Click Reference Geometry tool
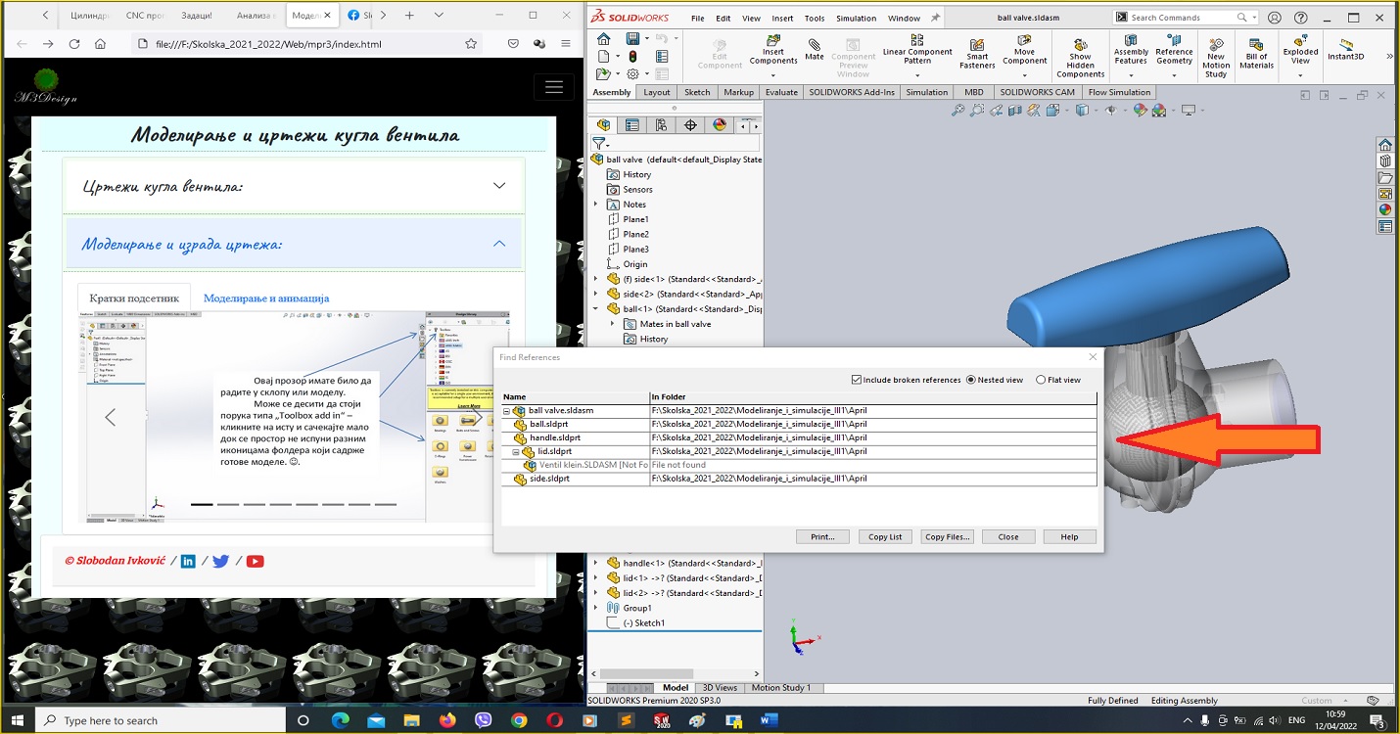1400x734 pixels. click(1174, 50)
